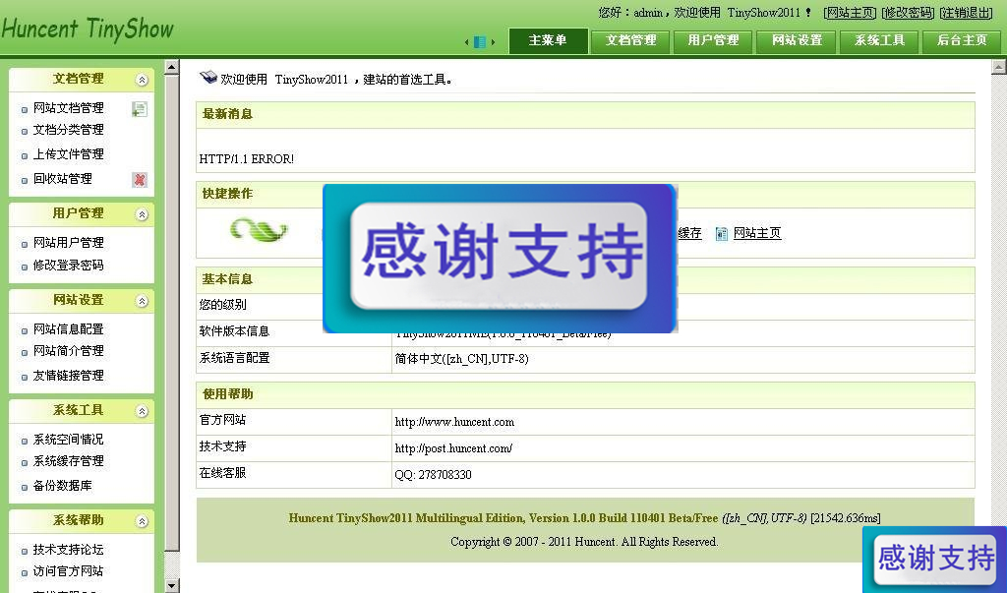Click the 系统语言配置 row label
Screen dimensions: 1007x593
[x=234, y=358]
